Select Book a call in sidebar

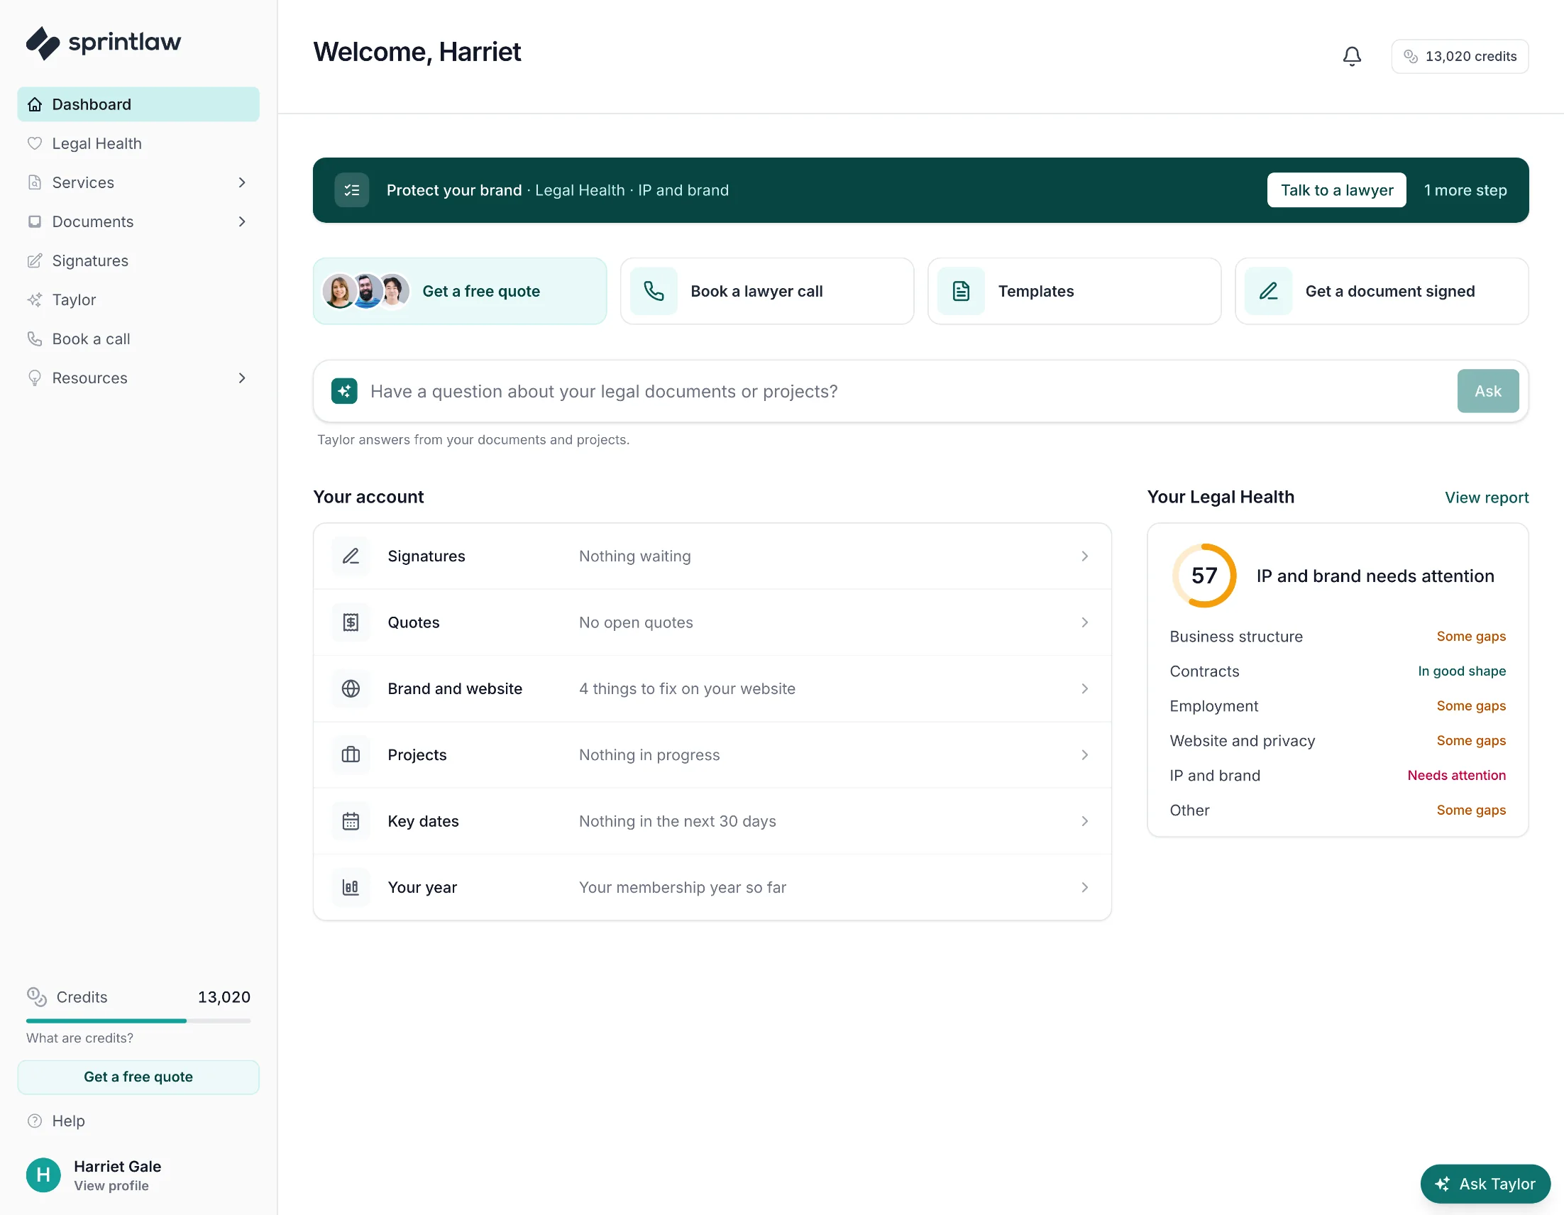coord(138,339)
